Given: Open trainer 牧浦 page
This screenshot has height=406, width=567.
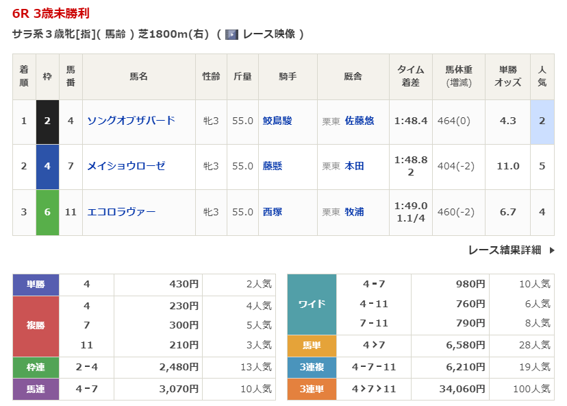Looking at the screenshot, I should (354, 212).
